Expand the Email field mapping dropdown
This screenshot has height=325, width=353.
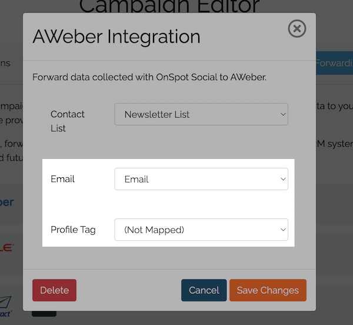201,179
